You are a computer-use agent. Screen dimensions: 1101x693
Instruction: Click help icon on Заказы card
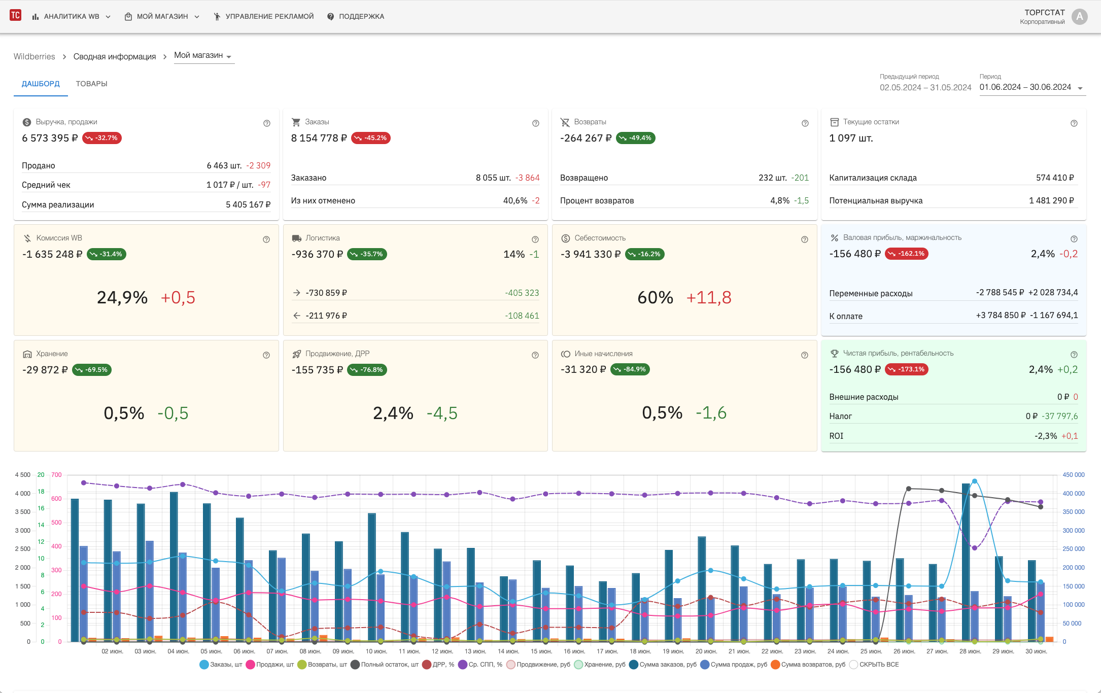coord(535,123)
